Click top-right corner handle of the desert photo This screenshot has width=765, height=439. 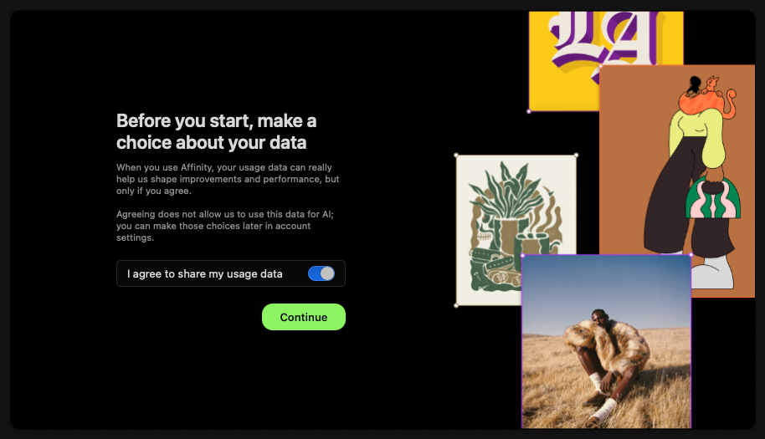[691, 255]
